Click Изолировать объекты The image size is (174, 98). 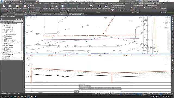pos(34,10)
